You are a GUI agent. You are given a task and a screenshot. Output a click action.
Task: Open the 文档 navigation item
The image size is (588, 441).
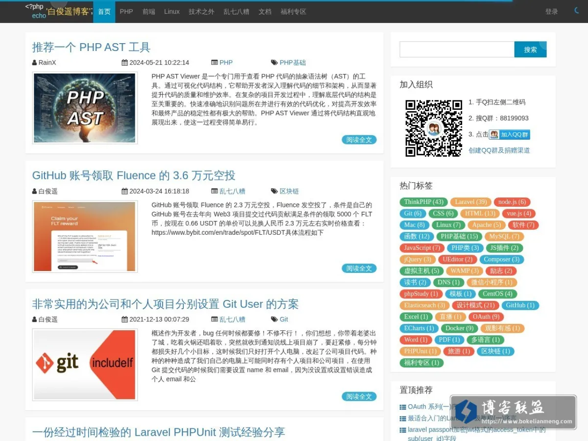pos(265,12)
